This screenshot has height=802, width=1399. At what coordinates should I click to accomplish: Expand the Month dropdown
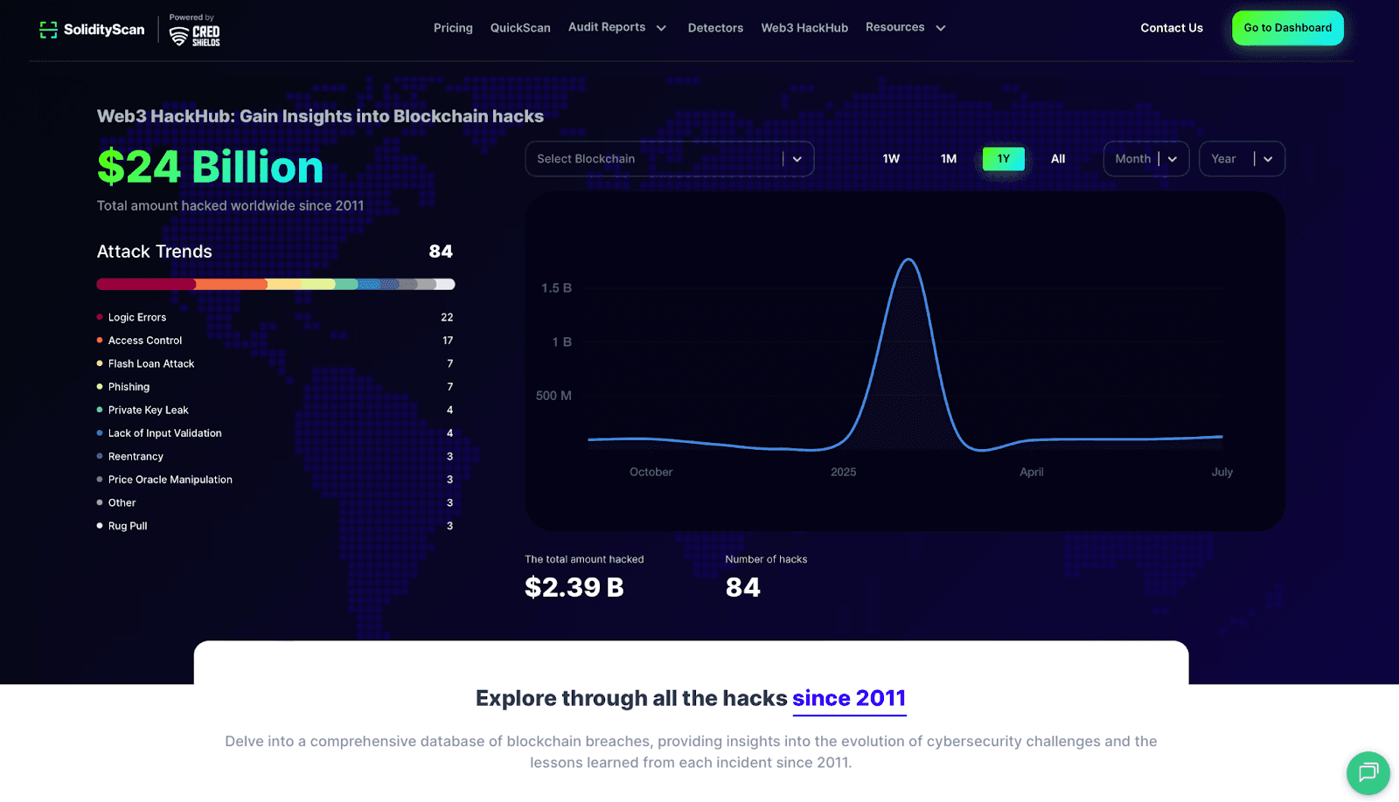[x=1145, y=159]
